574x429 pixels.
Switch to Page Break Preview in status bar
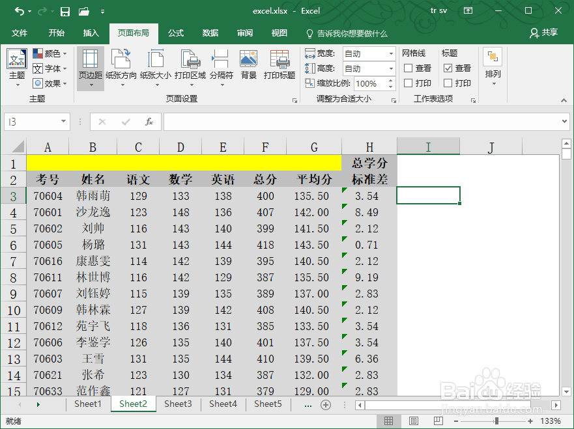tap(438, 421)
